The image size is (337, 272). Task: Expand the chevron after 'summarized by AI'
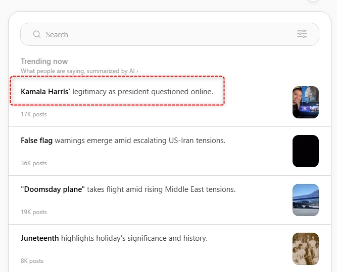(137, 71)
